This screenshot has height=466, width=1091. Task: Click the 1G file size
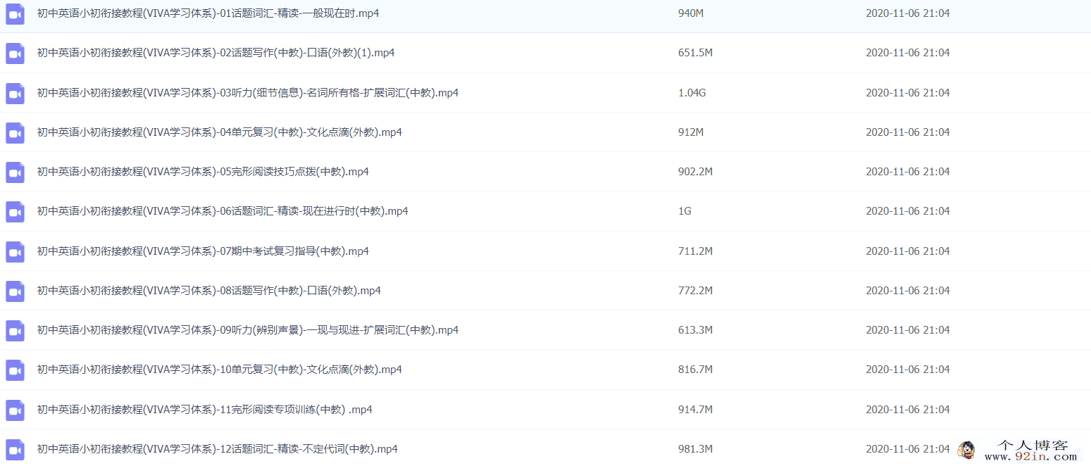point(685,211)
